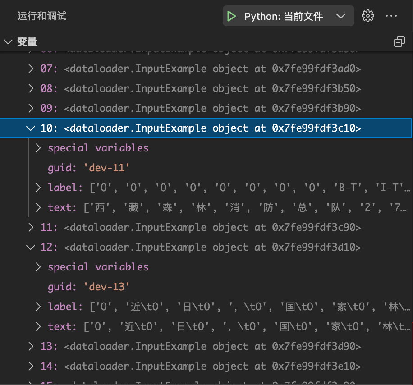This screenshot has width=413, height=385.
Task: Expand item 09 InputExample object
Action: (31, 108)
